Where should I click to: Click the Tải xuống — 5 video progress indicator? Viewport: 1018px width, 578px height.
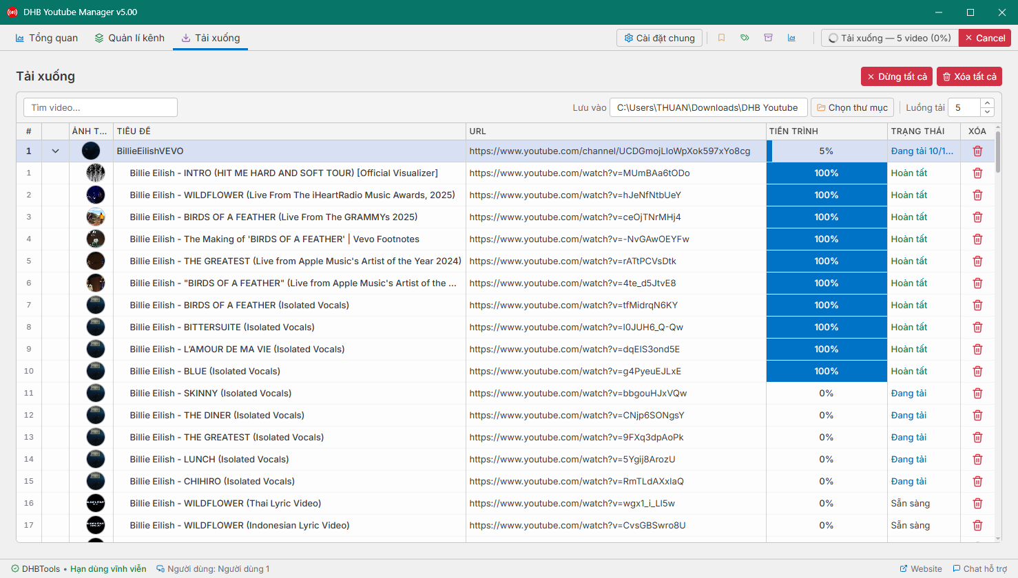point(890,38)
